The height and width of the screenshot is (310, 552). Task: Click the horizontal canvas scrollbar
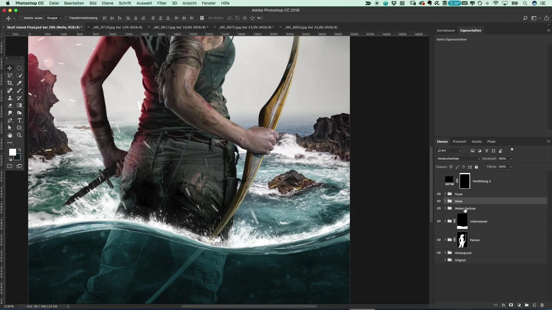(249, 306)
